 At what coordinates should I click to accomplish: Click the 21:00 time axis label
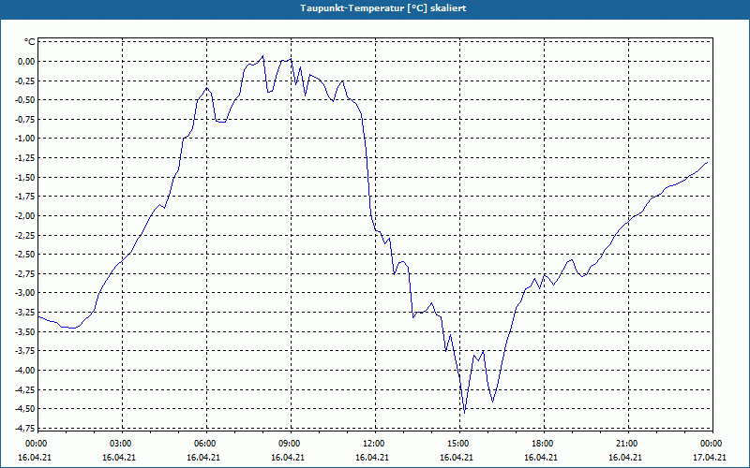pos(627,444)
